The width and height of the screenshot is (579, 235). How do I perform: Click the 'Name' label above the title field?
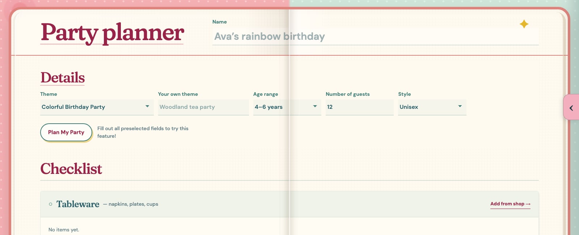[220, 22]
